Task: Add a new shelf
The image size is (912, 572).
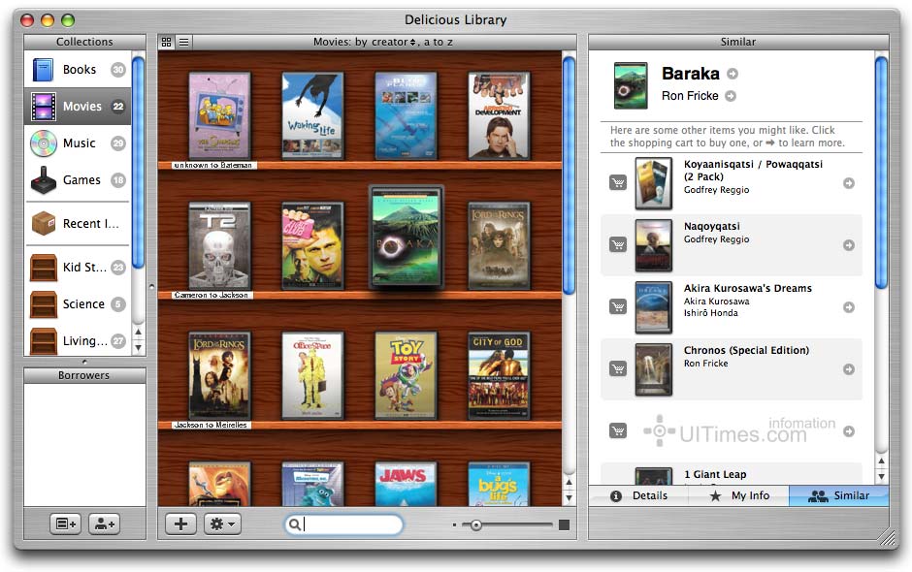Action: 66,524
